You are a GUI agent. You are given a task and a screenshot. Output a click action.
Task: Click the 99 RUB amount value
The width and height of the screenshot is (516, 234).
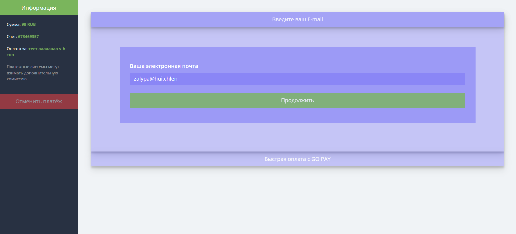tap(29, 25)
